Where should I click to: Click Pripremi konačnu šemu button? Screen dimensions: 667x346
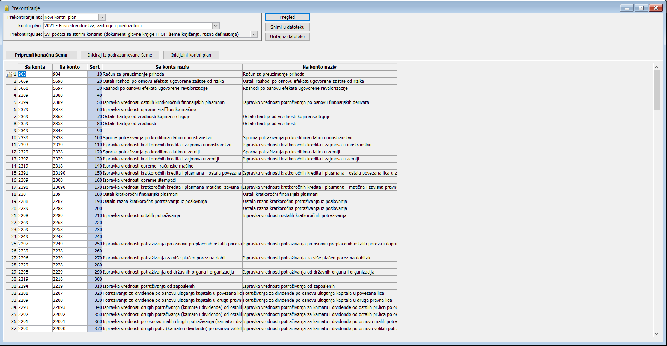41,55
